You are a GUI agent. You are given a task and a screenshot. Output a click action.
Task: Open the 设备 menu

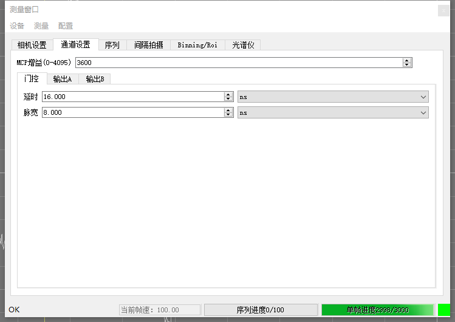17,26
